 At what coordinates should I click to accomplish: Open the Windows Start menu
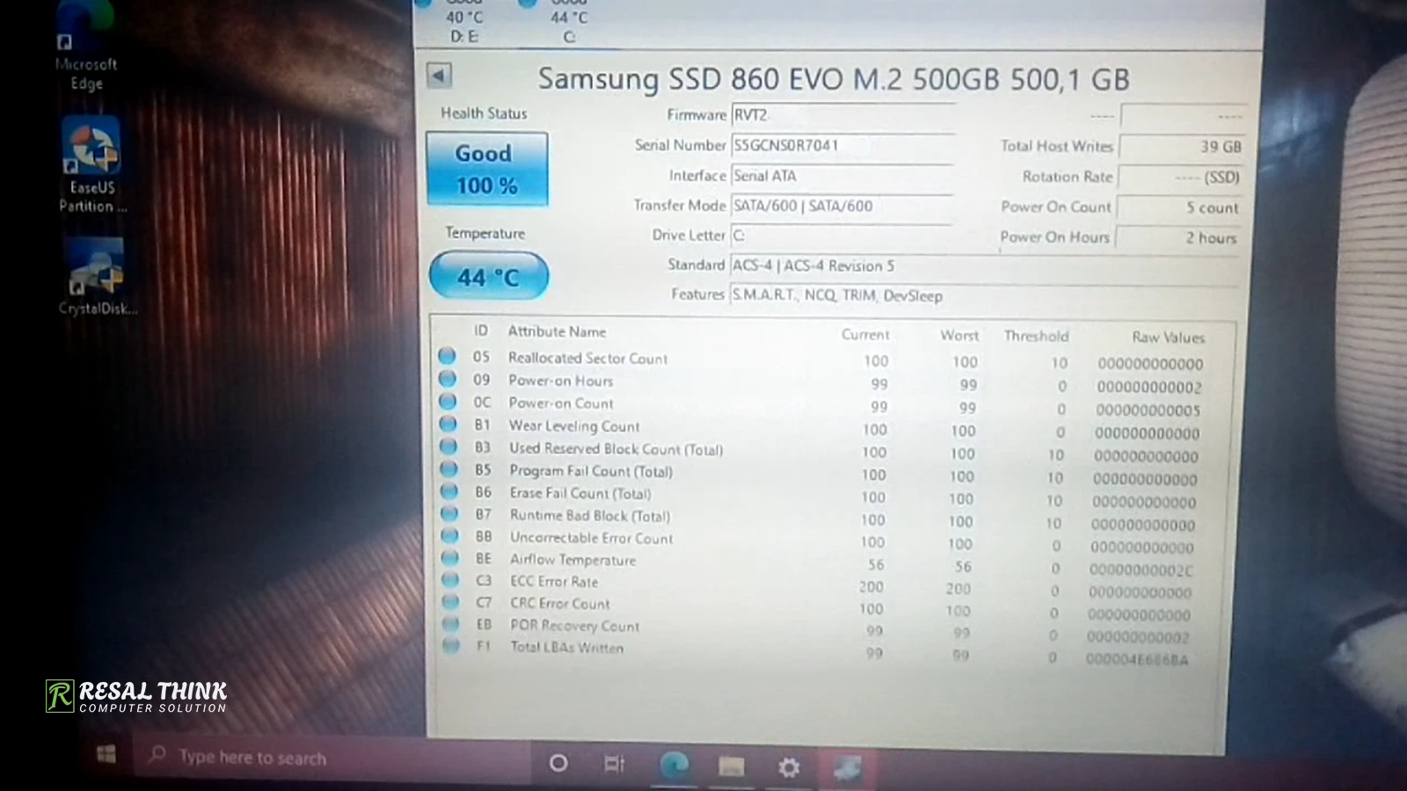pyautogui.click(x=106, y=755)
